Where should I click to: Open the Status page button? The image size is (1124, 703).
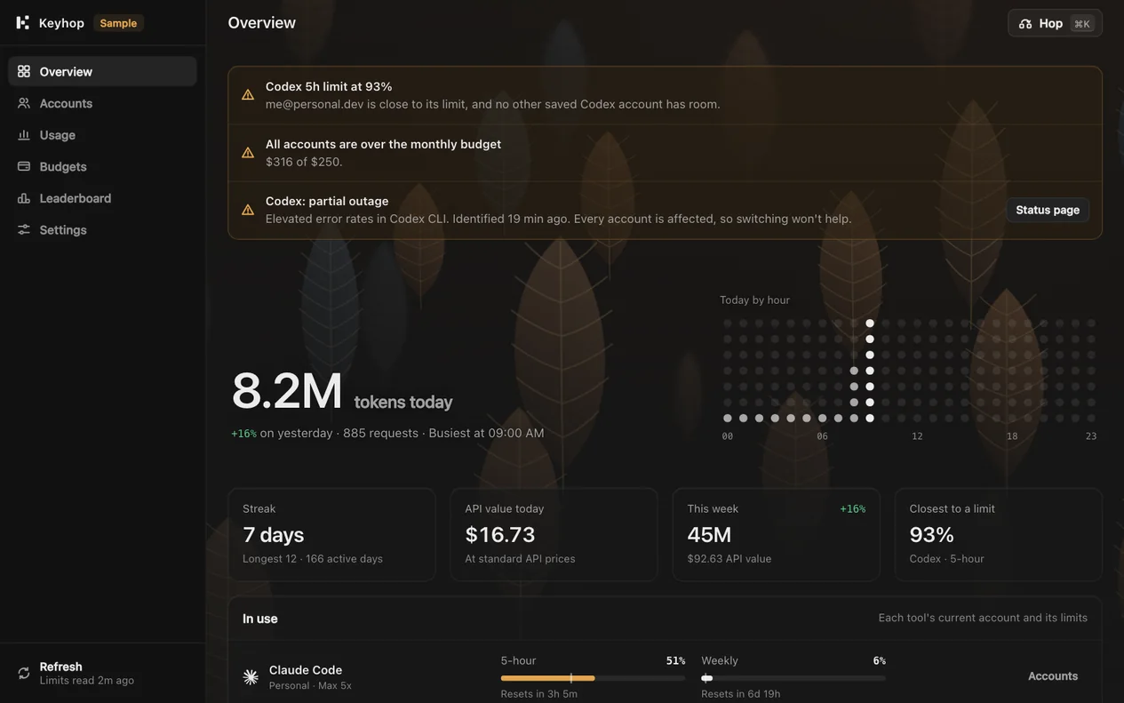tap(1048, 210)
